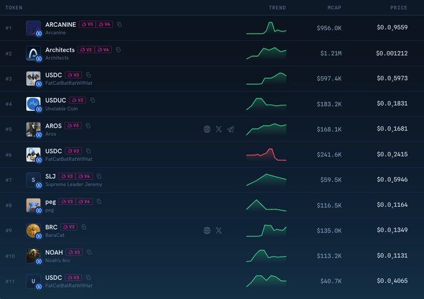View the BRC trend sparkline
The image size is (424, 299).
tap(266, 230)
